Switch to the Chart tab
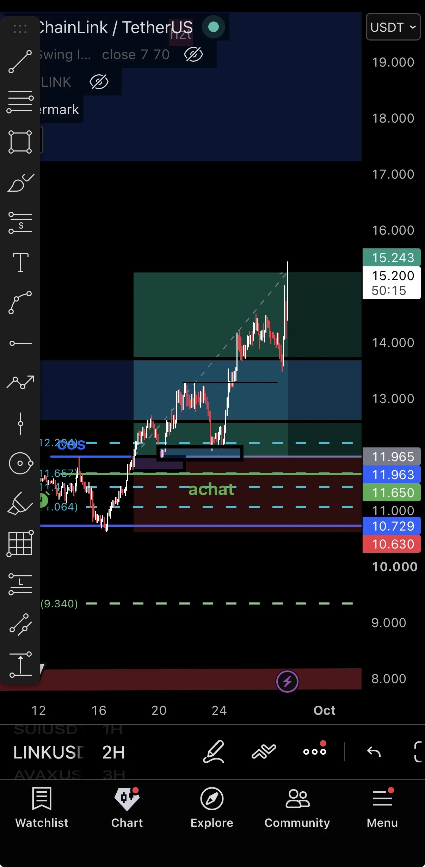 click(127, 807)
